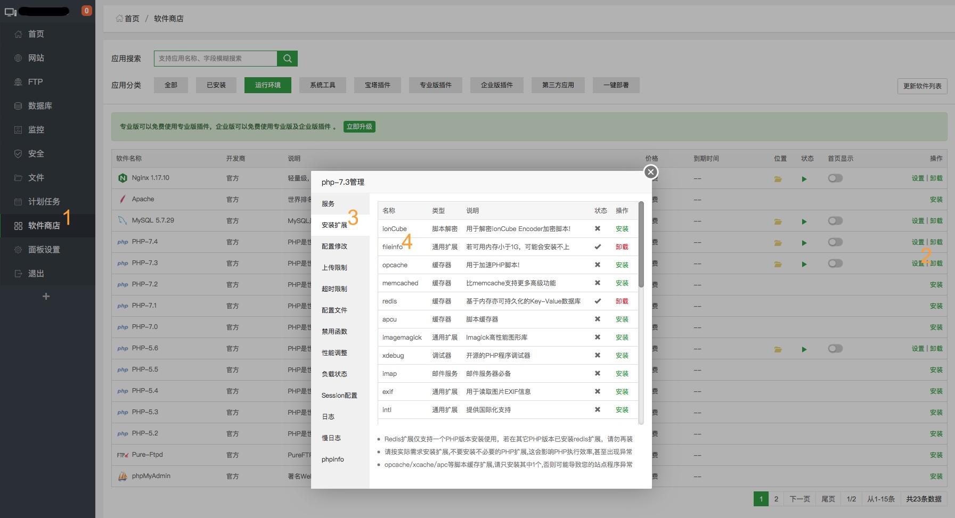Uninstall the fileinfo extension
This screenshot has height=518, width=955.
[x=622, y=247]
